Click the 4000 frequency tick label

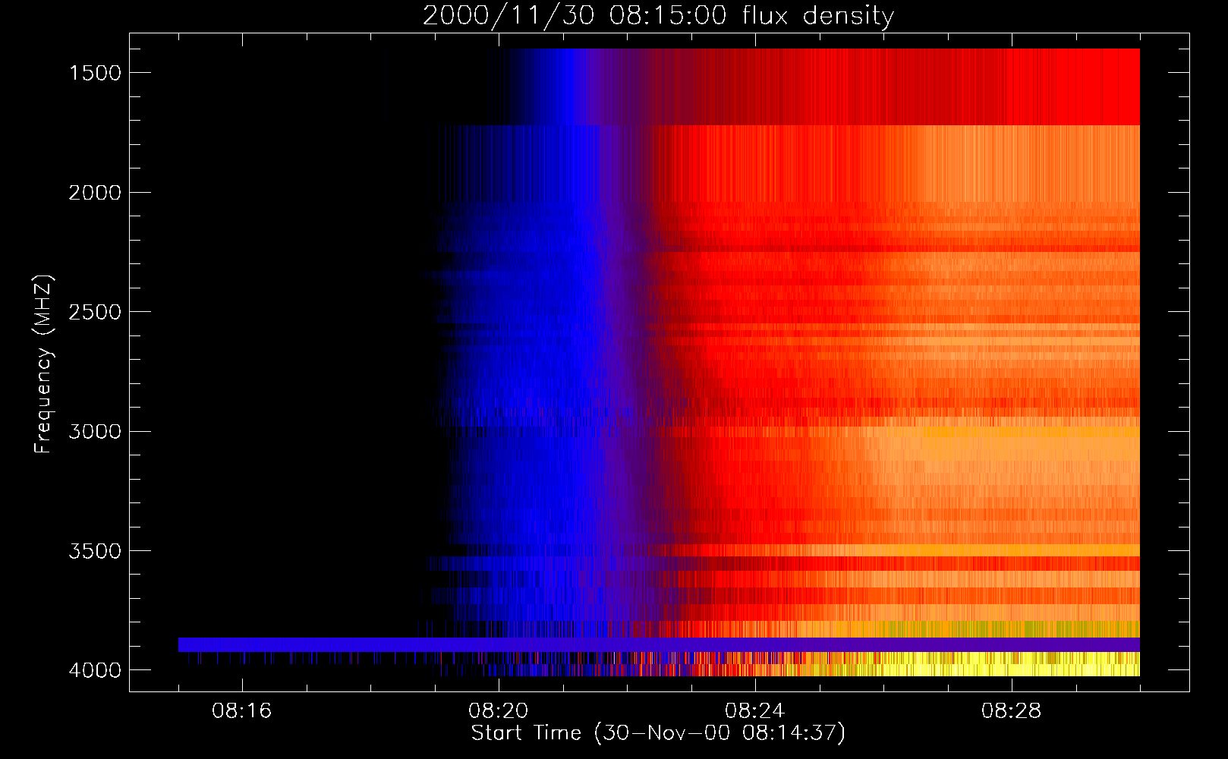[95, 670]
